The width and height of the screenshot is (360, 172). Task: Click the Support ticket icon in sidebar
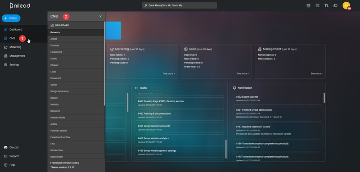tap(5, 156)
